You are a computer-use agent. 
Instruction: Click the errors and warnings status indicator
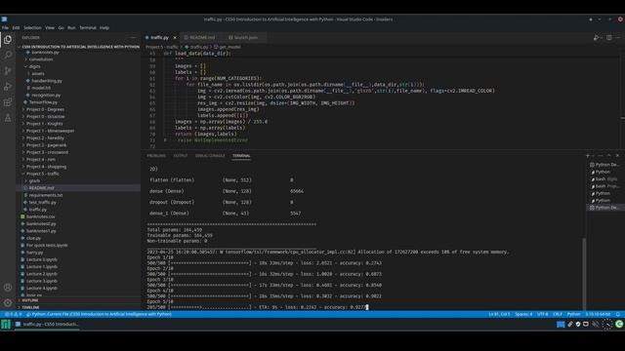click(13, 314)
